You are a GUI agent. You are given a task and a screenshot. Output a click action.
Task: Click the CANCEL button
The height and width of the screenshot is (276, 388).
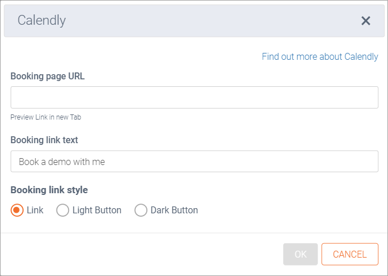[349, 254]
